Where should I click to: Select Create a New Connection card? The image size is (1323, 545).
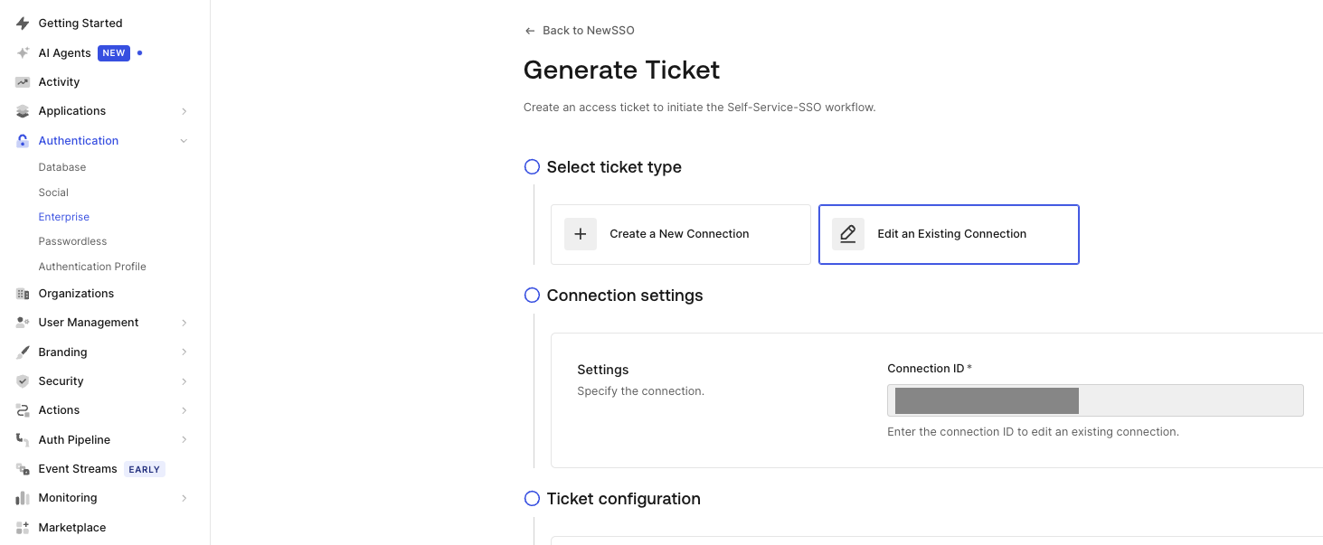pos(681,234)
